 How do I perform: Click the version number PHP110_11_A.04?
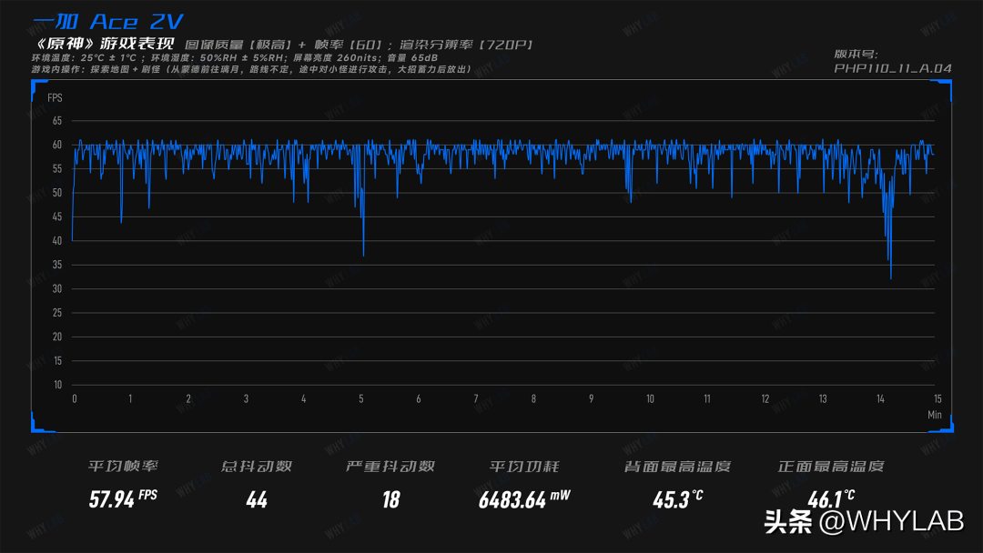pyautogui.click(x=893, y=69)
